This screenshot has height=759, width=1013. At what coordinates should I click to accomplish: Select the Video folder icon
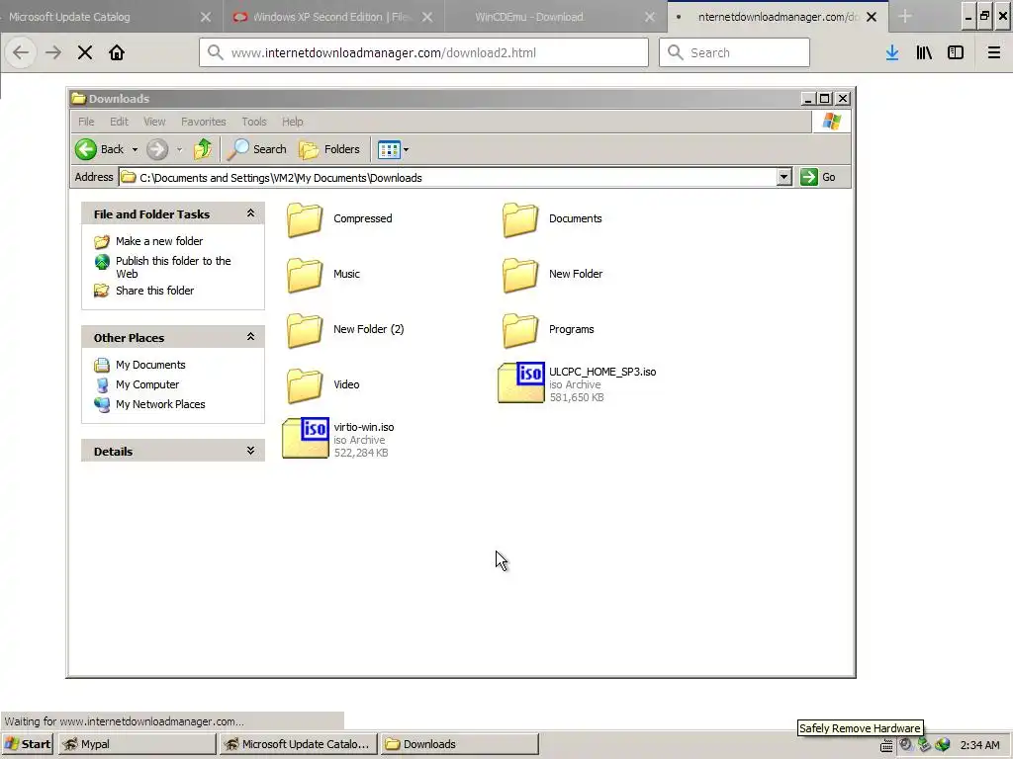click(x=305, y=385)
